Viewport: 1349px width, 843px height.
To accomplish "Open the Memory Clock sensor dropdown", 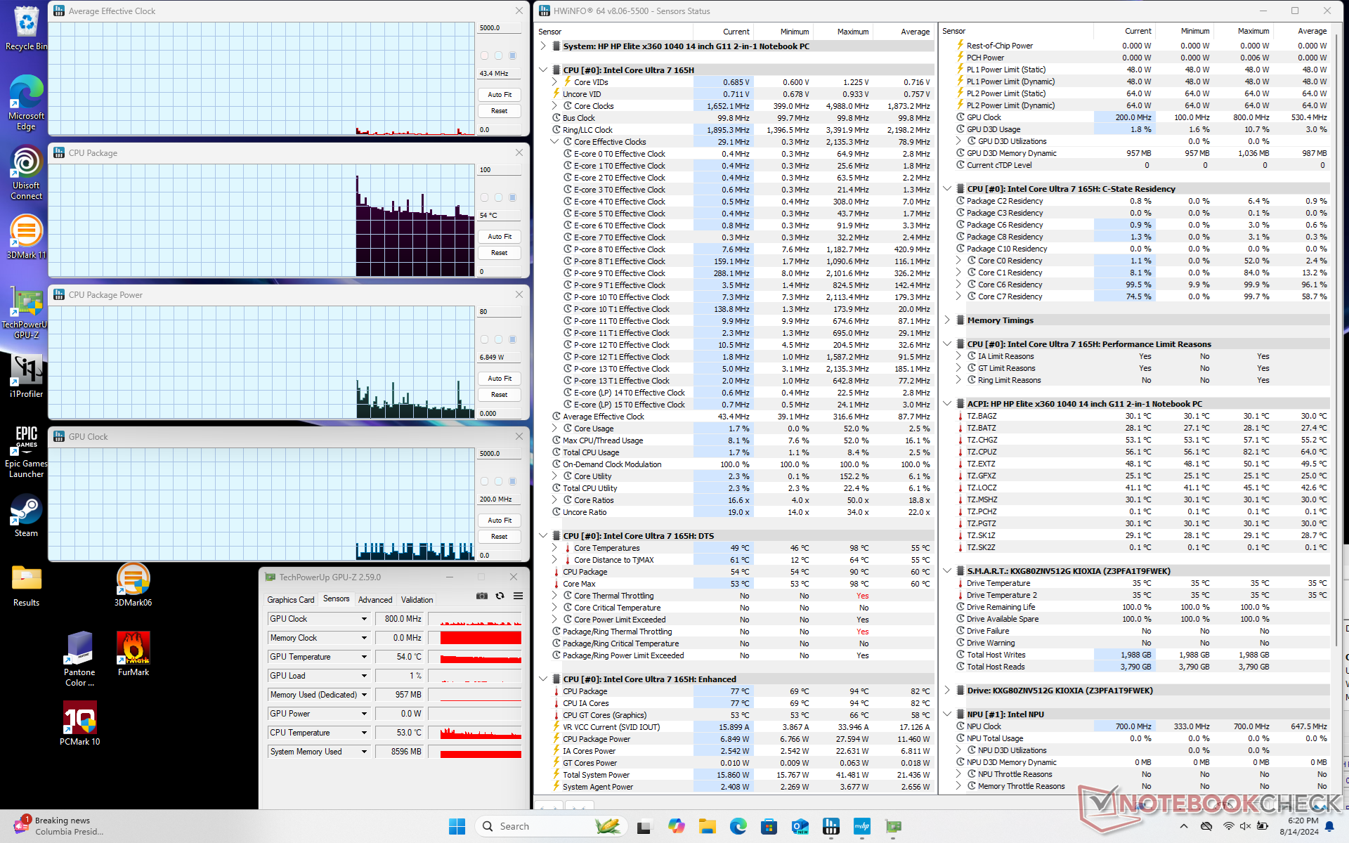I will [364, 638].
